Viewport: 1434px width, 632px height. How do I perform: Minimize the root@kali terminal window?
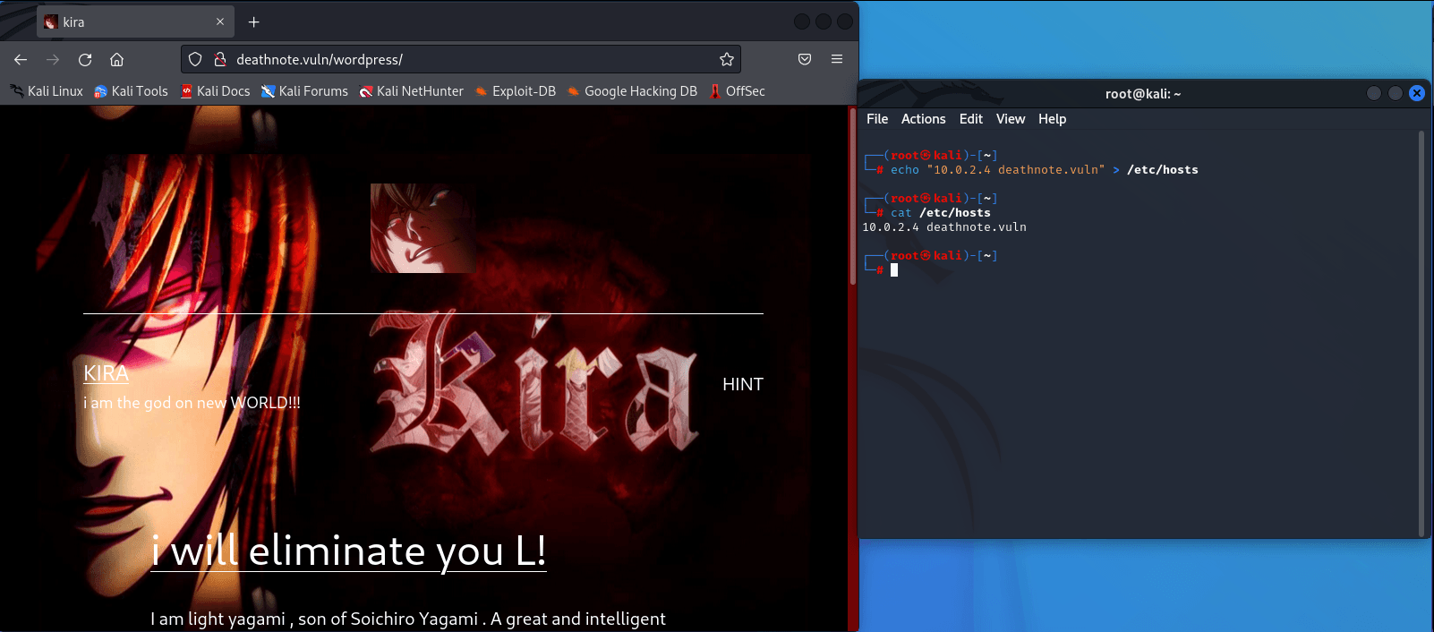click(x=1374, y=93)
